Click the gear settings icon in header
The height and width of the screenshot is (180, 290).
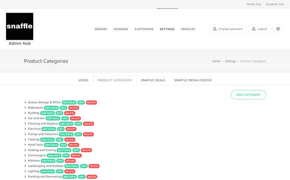click(x=278, y=29)
